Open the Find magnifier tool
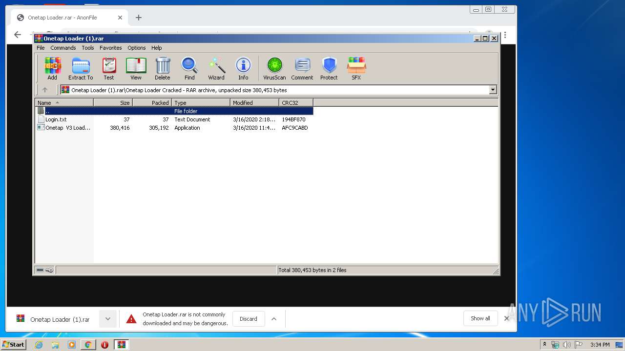The width and height of the screenshot is (625, 351). [x=189, y=68]
